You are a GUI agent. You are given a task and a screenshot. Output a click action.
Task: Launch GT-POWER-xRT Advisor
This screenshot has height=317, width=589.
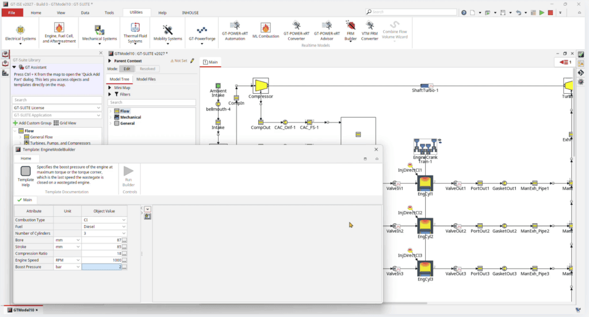(327, 31)
